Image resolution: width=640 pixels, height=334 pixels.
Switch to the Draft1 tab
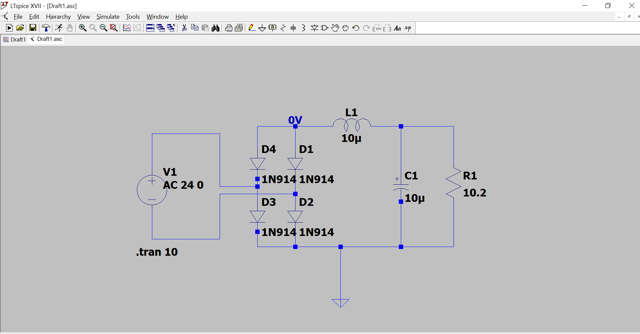pyautogui.click(x=14, y=39)
